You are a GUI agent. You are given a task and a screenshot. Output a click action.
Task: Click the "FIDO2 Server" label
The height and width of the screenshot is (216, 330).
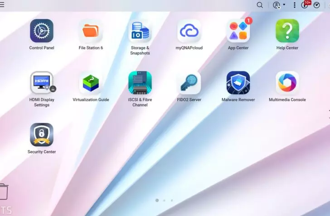(x=189, y=100)
